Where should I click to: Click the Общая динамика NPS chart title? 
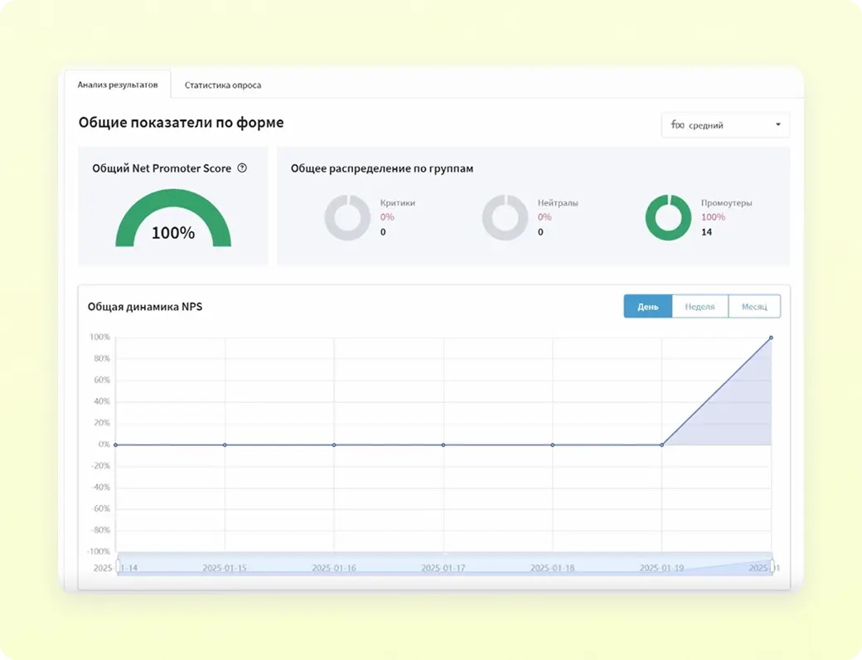(145, 307)
